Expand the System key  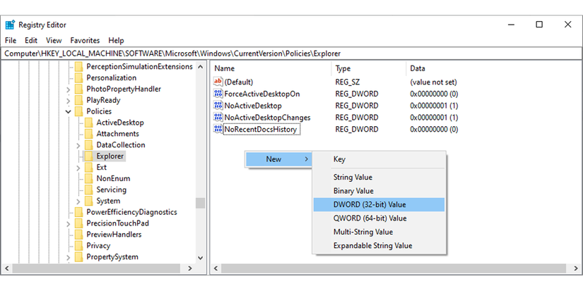coord(78,202)
